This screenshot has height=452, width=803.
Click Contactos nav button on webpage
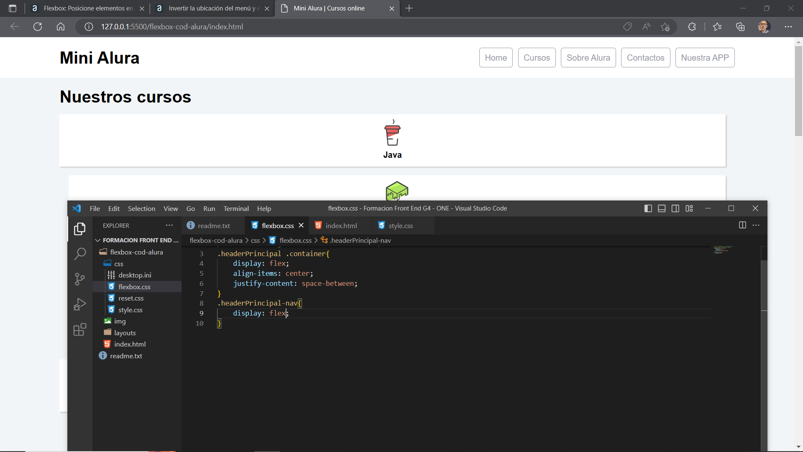(x=645, y=58)
